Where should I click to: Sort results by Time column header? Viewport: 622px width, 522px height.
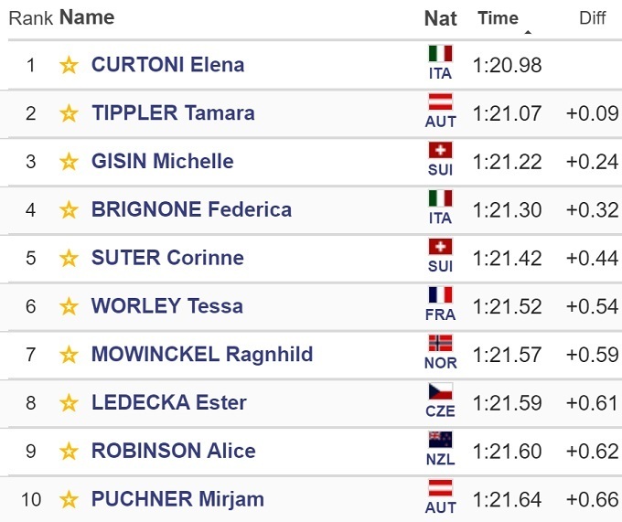coord(498,18)
